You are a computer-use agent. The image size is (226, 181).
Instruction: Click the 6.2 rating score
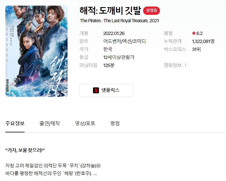coord(199,33)
